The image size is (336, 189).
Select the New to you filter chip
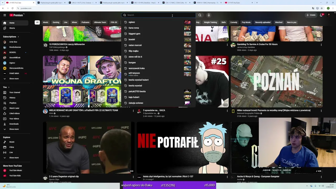(292, 22)
